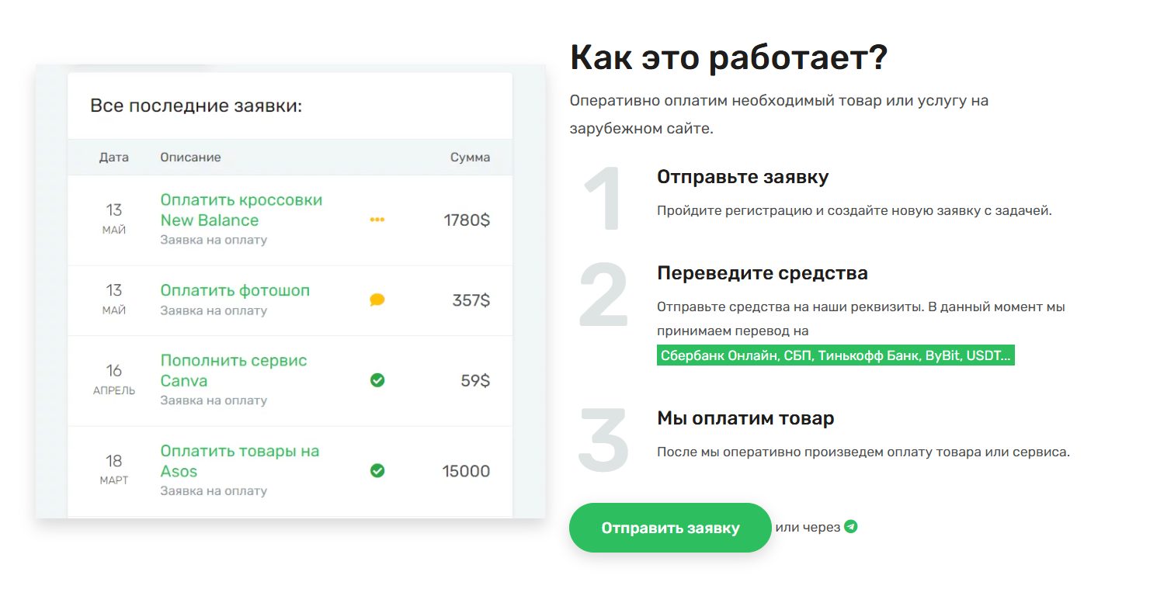
Task: Click the 'Дата' column header
Action: click(x=114, y=158)
